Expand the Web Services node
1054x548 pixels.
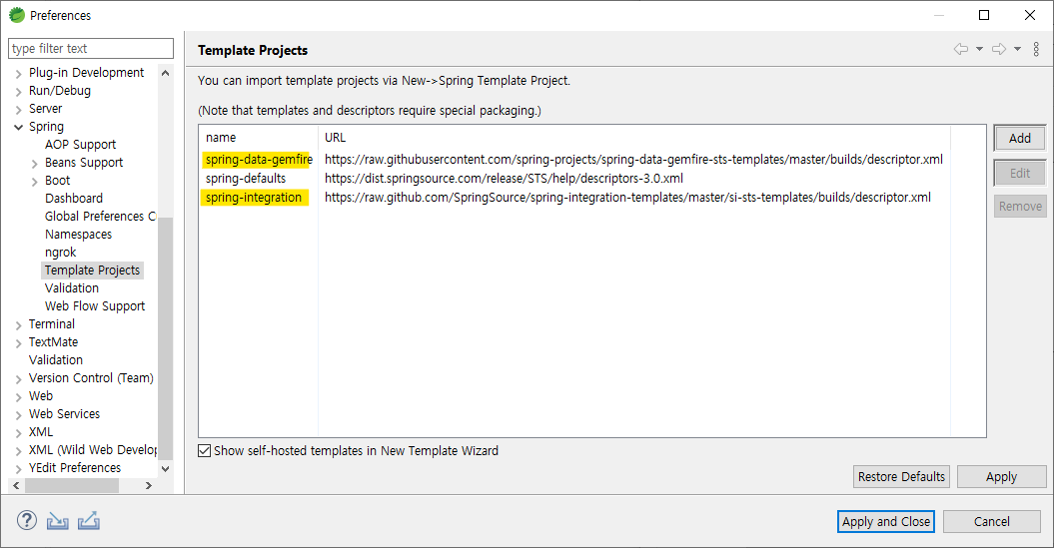[18, 415]
